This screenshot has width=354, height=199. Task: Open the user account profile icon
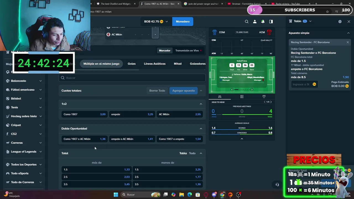tap(255, 22)
